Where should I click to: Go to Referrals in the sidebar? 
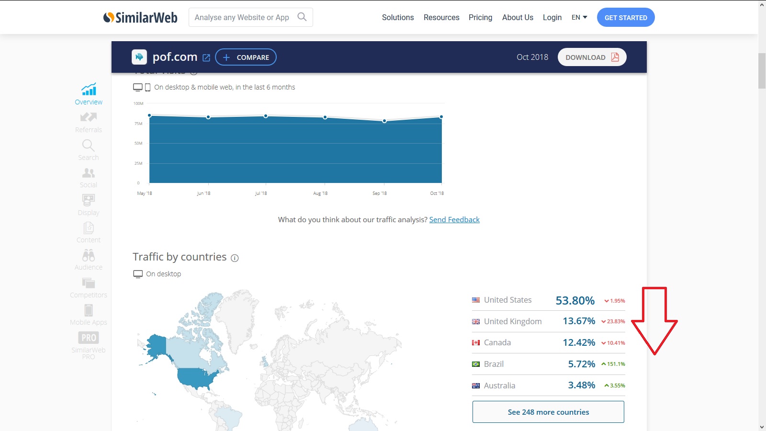pos(89,122)
